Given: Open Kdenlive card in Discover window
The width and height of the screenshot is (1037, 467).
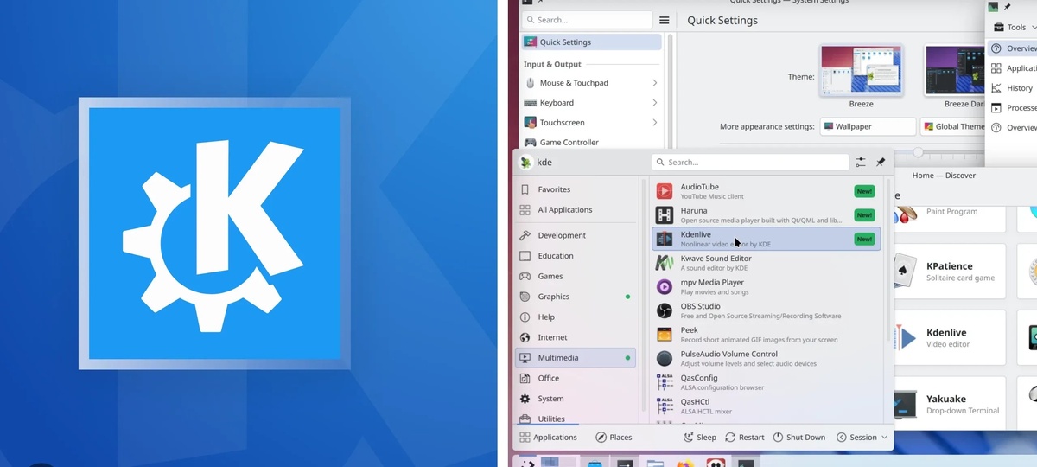Looking at the screenshot, I should click(951, 337).
